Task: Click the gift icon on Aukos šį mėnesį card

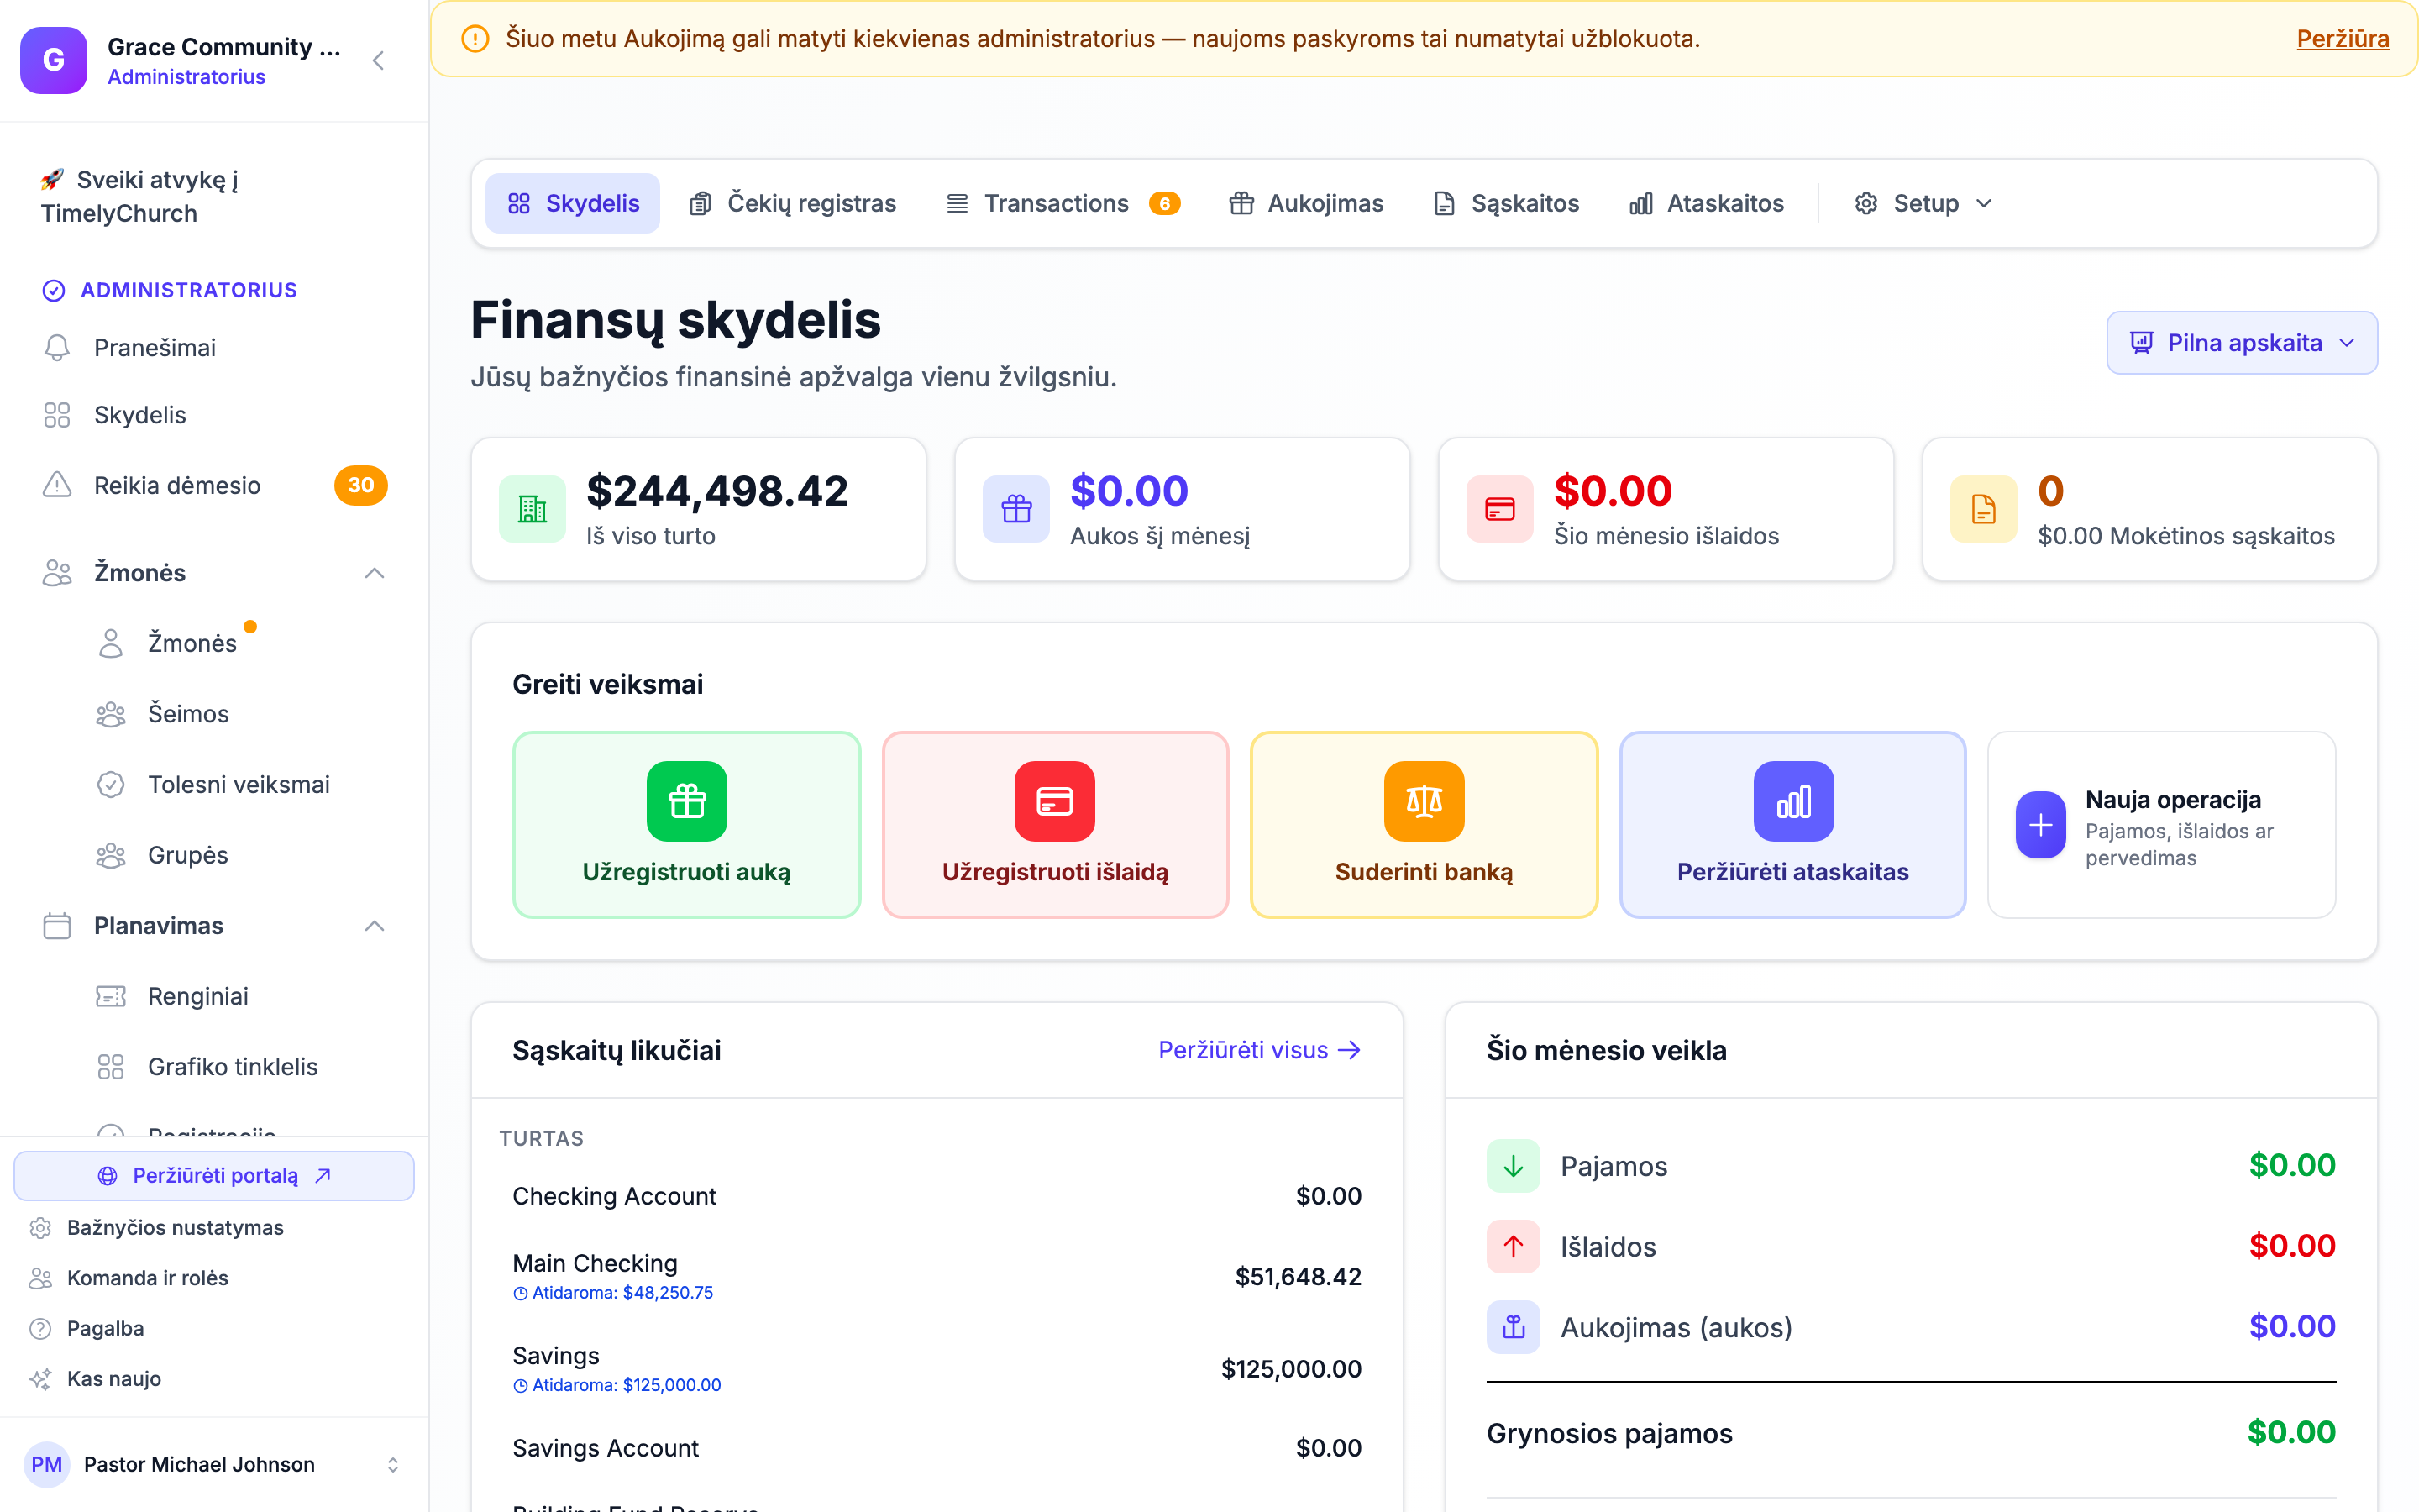Action: [1016, 509]
